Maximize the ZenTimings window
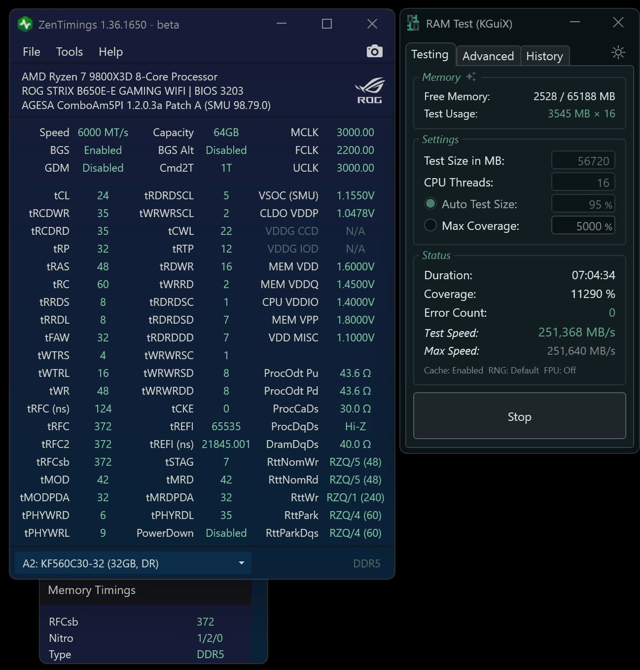 (x=327, y=24)
